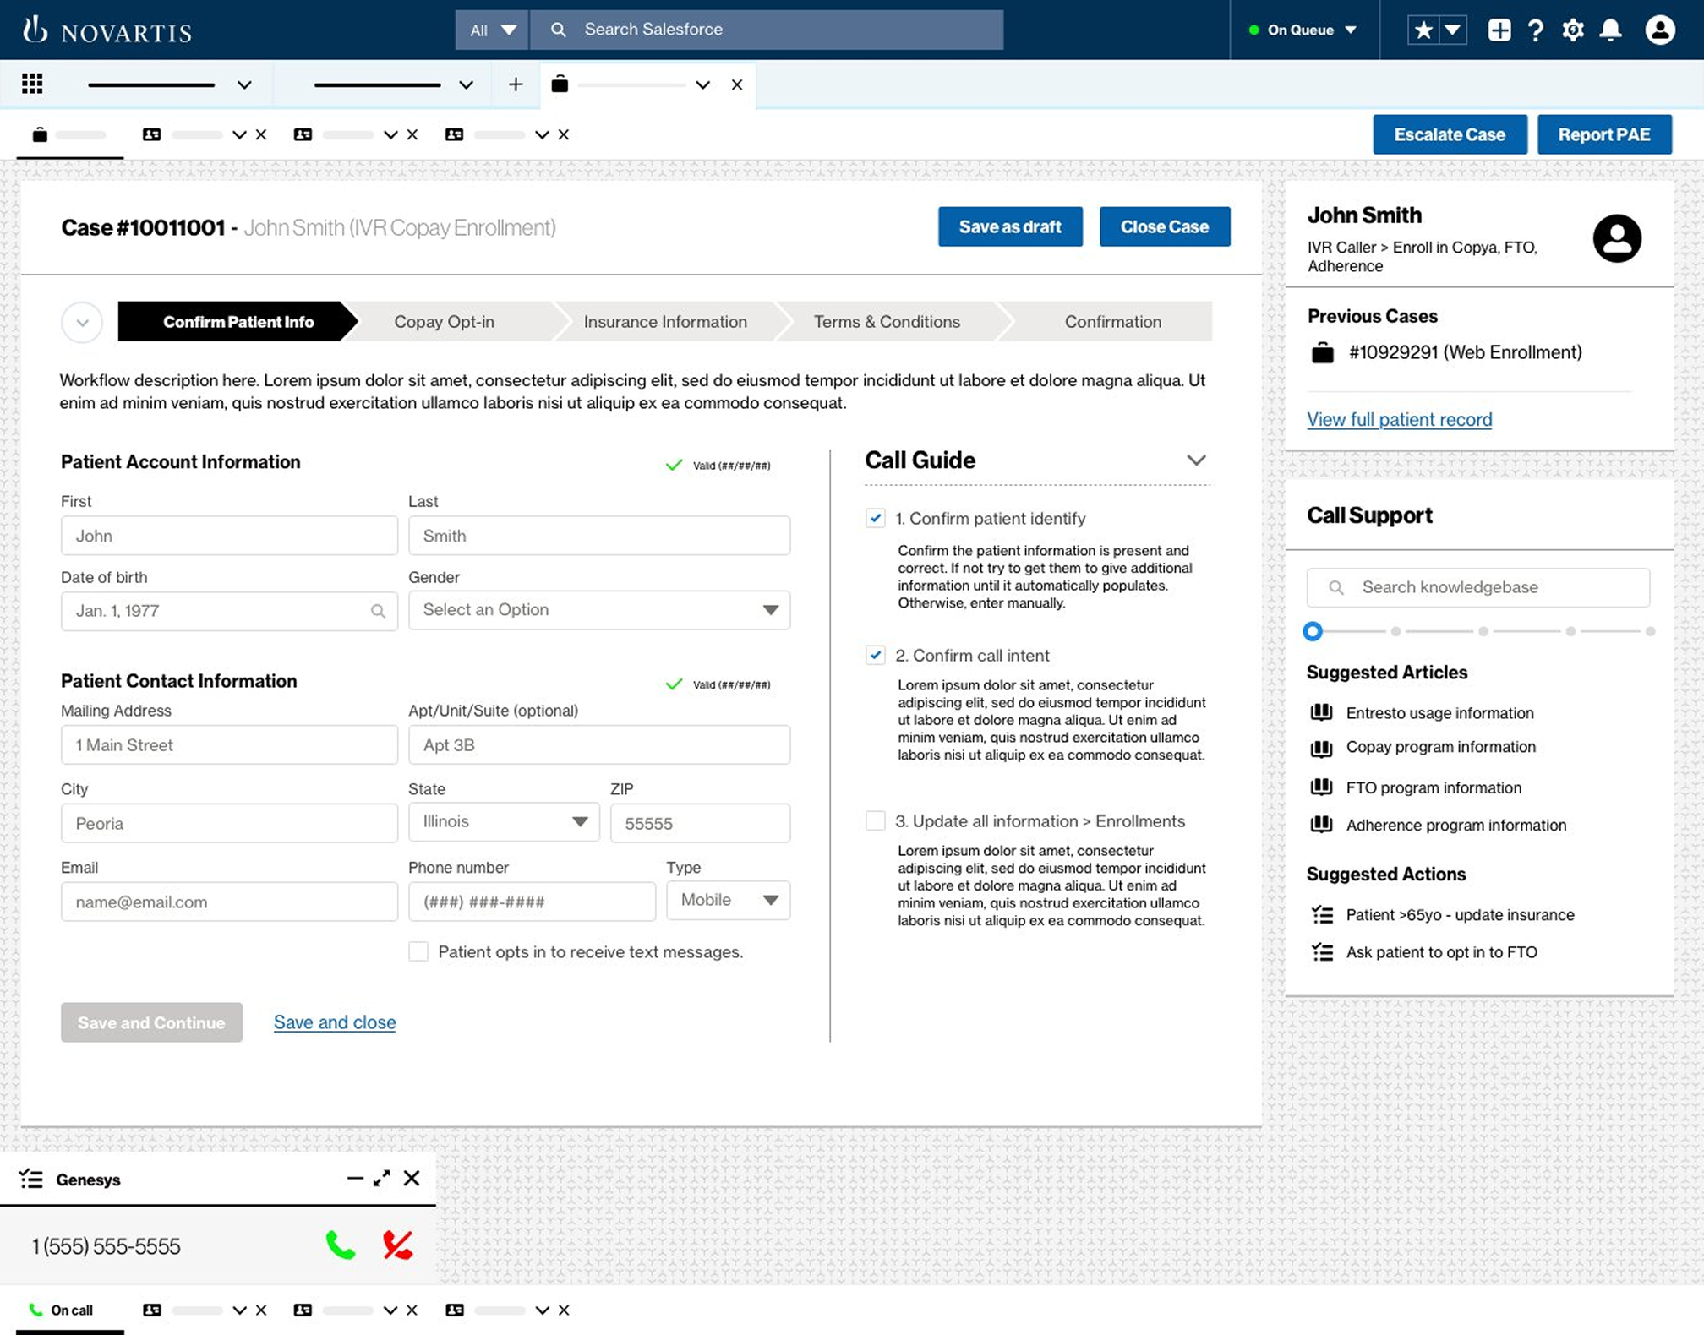Click the Close Case button
Image resolution: width=1704 pixels, height=1335 pixels.
pyautogui.click(x=1165, y=226)
